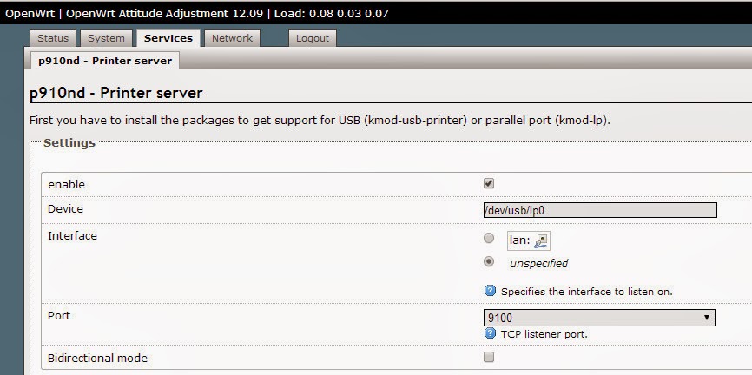
Task: Select the Services tab
Action: [x=168, y=38]
